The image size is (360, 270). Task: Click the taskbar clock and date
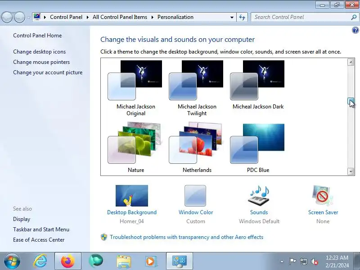(x=337, y=261)
